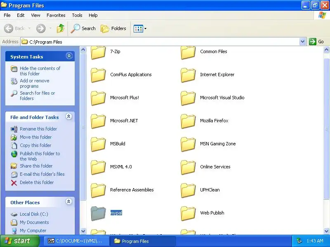Select the MSXML 4.0 folder icon
This screenshot has width=330, height=247.
pos(98,168)
